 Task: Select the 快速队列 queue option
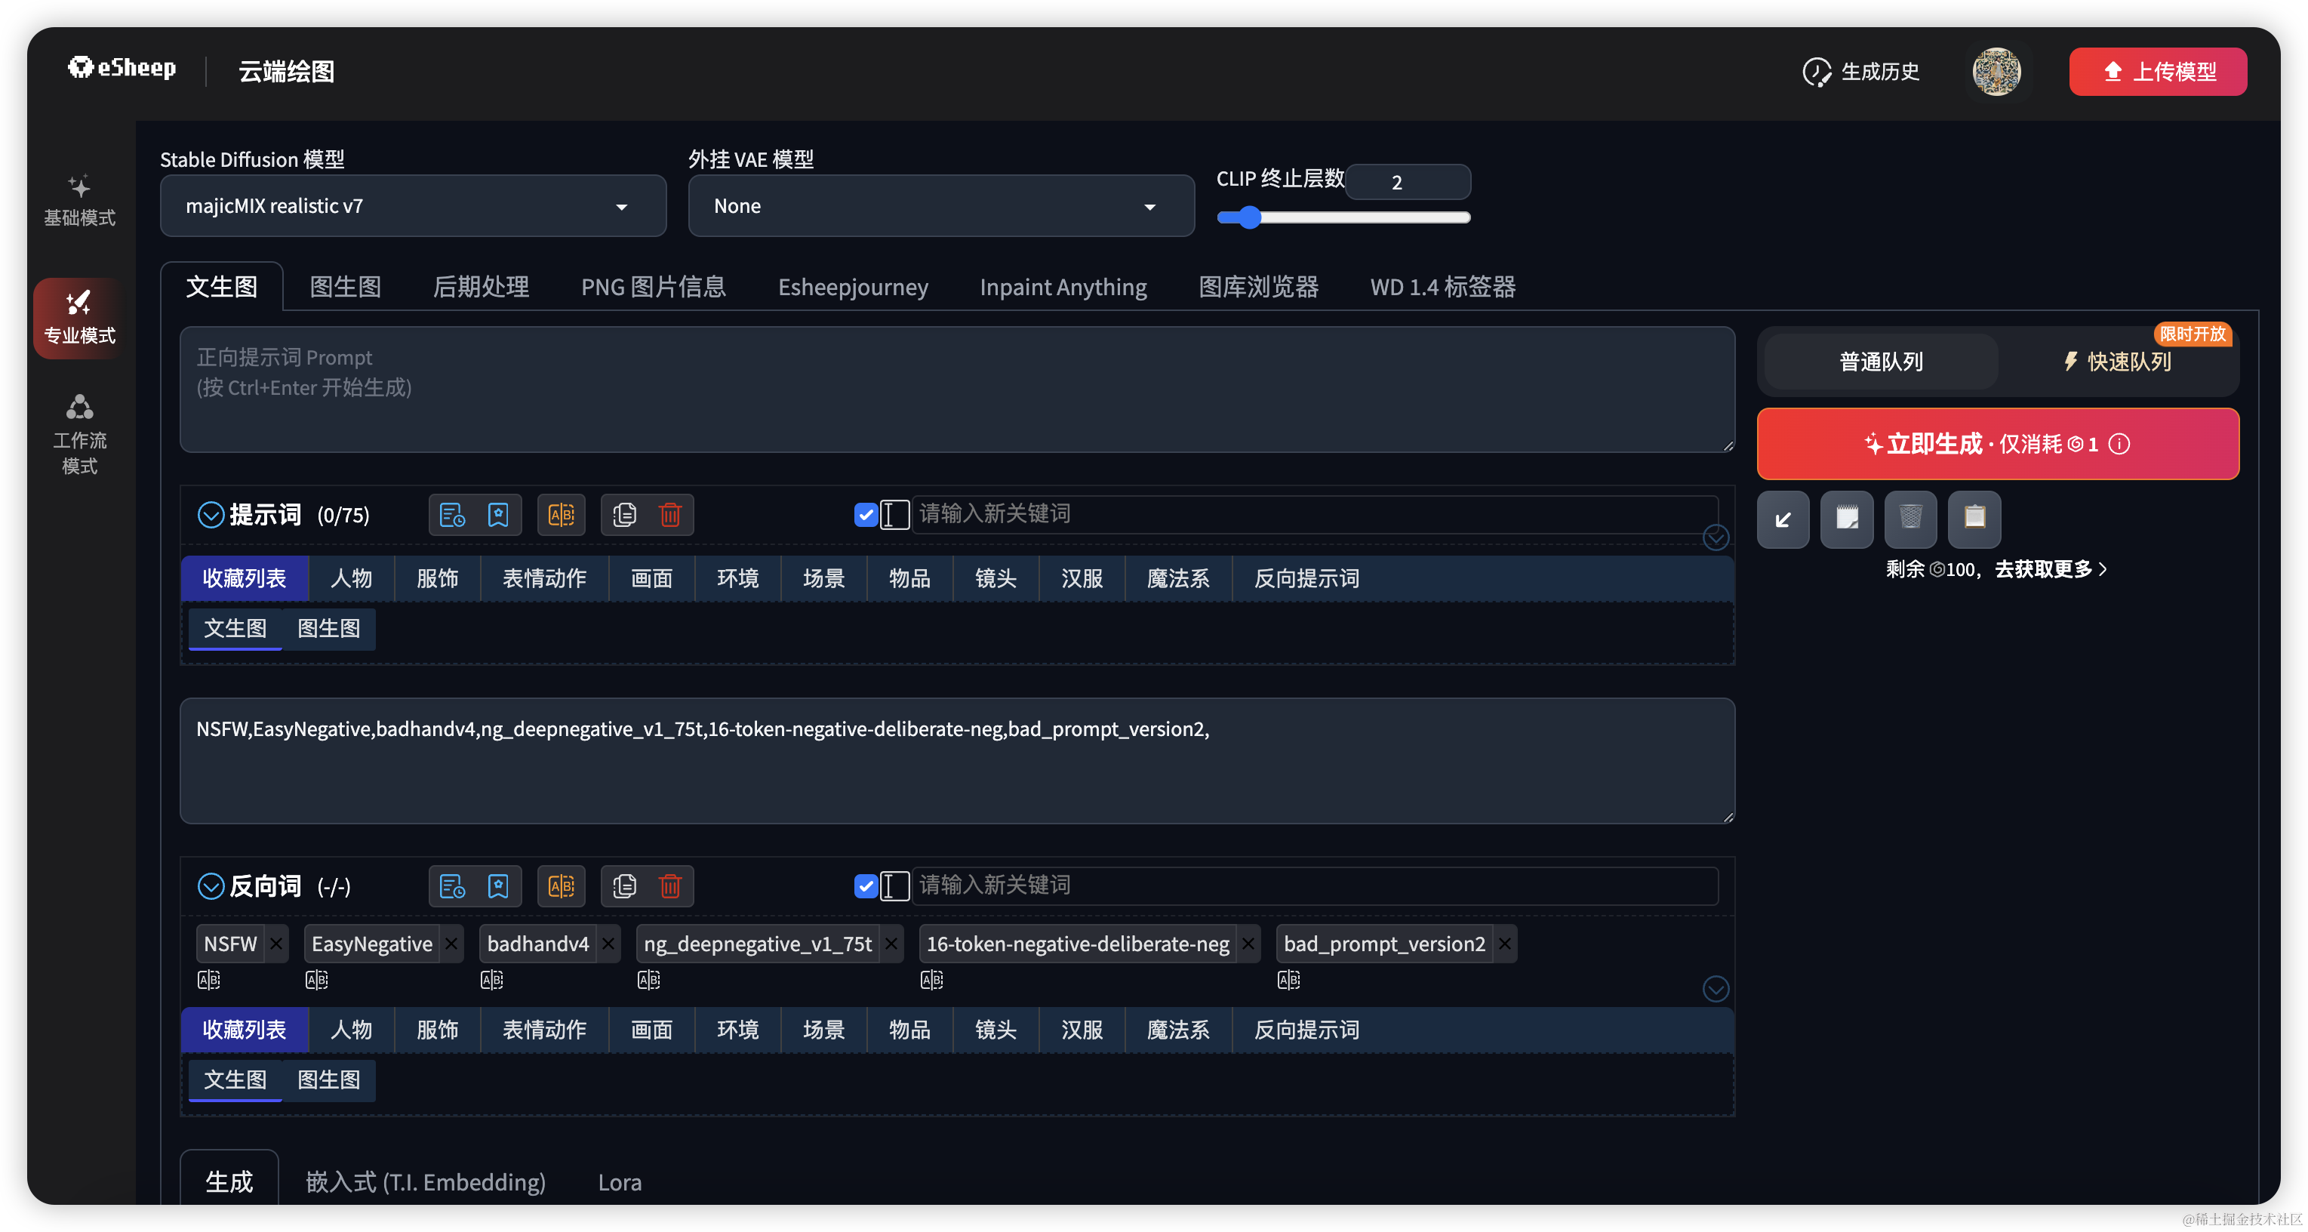click(x=2119, y=362)
